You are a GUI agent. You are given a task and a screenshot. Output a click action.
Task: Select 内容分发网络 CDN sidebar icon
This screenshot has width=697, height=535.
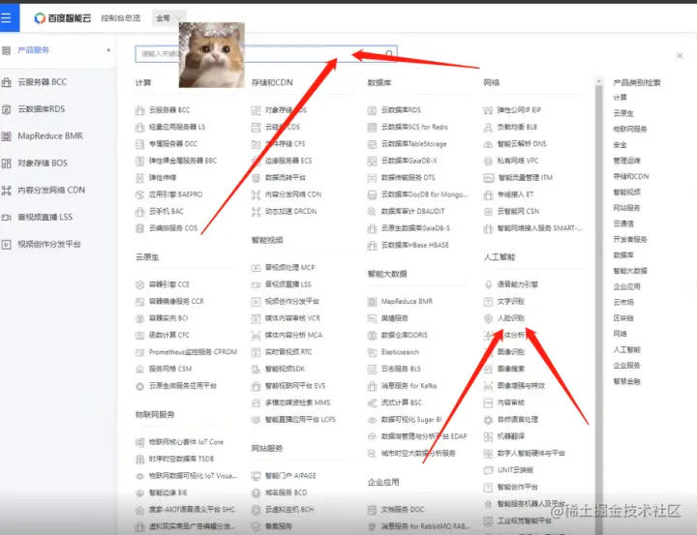coord(6,191)
